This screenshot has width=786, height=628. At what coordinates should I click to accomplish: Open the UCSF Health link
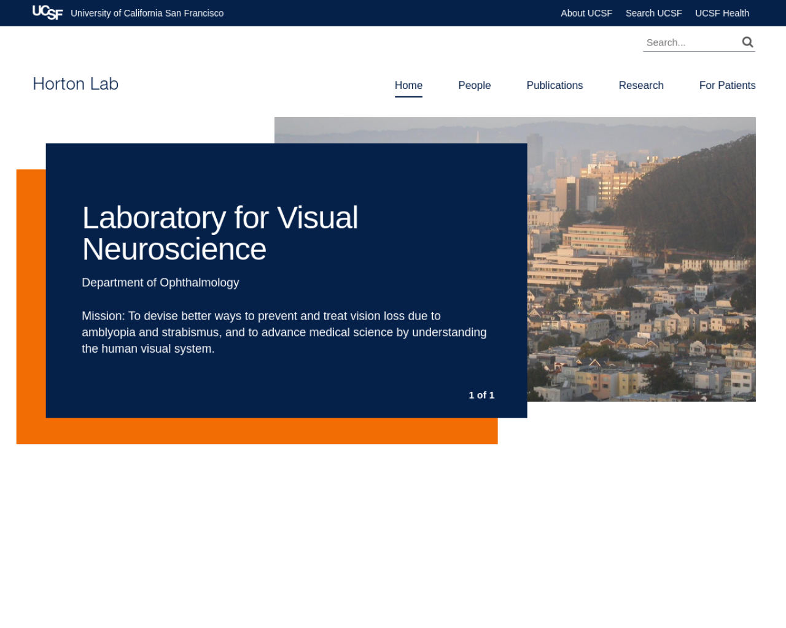[722, 13]
